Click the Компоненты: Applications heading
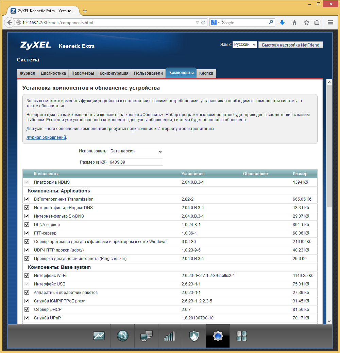Viewport: 340px width, 353px height. (x=59, y=191)
